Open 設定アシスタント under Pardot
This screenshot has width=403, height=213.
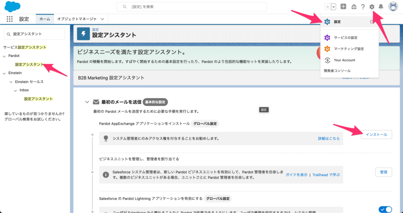point(29,64)
